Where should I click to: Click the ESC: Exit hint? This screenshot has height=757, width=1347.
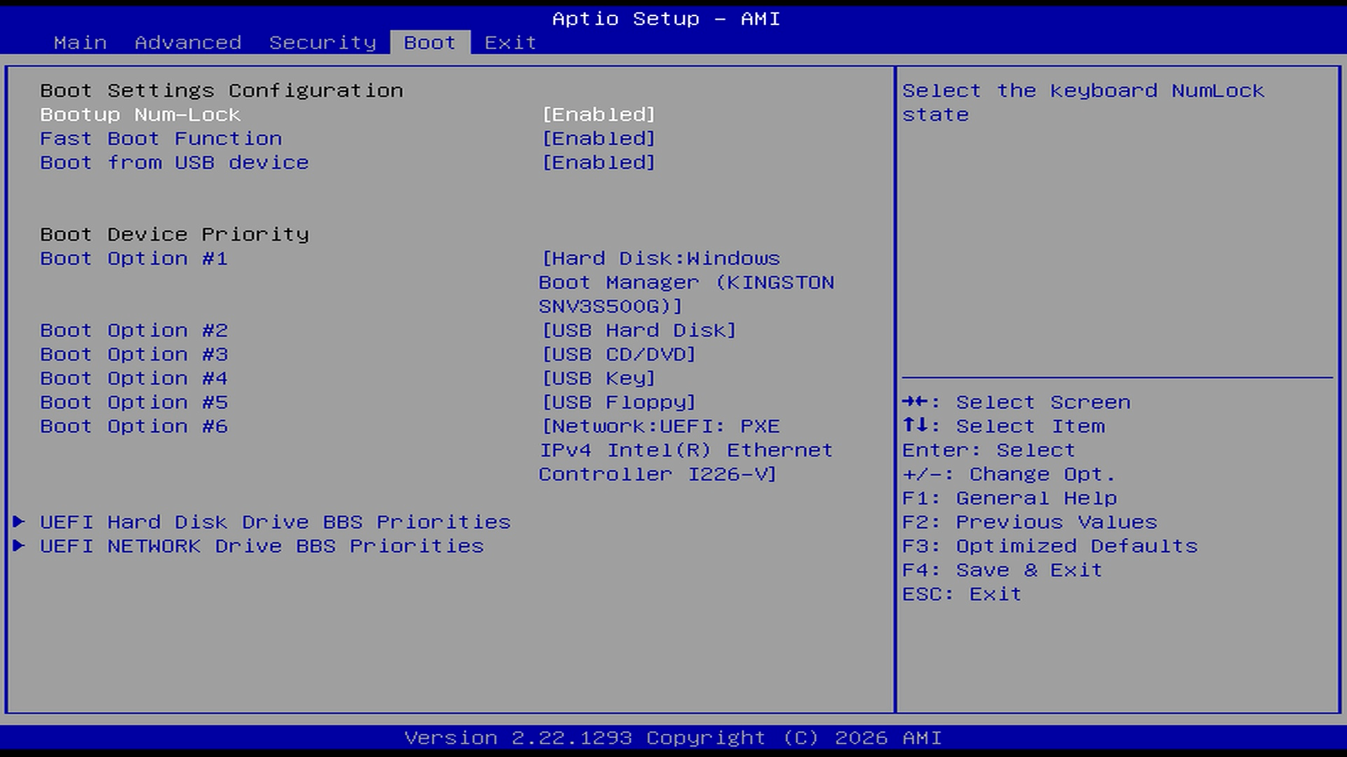(x=962, y=594)
